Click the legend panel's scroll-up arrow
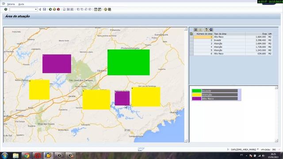The width and height of the screenshot is (283, 159). [x=276, y=87]
